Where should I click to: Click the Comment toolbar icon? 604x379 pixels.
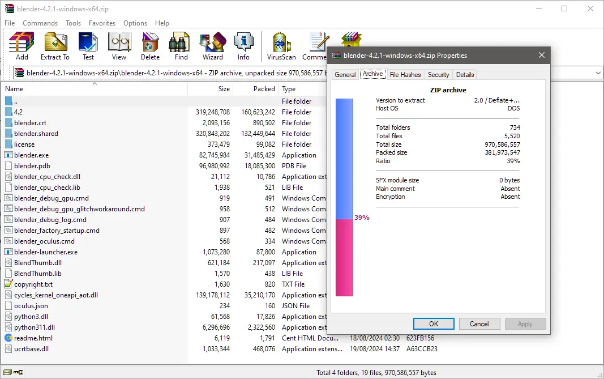(x=315, y=46)
